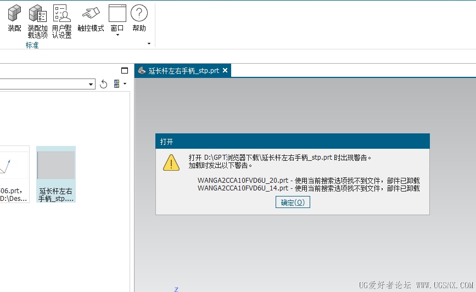Expand the 标准 group options arrow
Image resolution: width=476 pixels, height=292 pixels.
[x=149, y=44]
